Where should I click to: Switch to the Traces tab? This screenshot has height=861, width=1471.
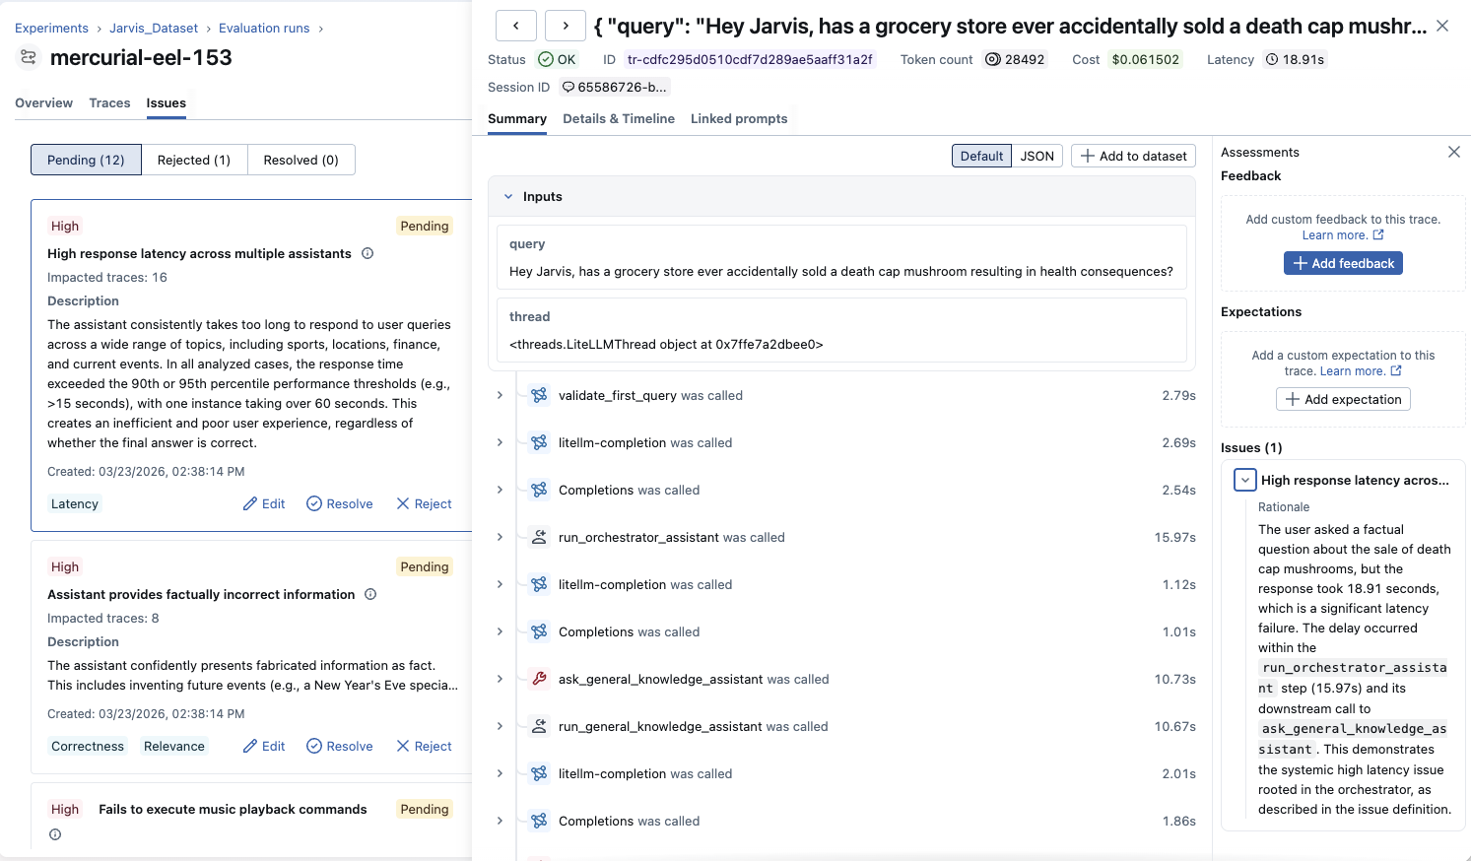109,102
